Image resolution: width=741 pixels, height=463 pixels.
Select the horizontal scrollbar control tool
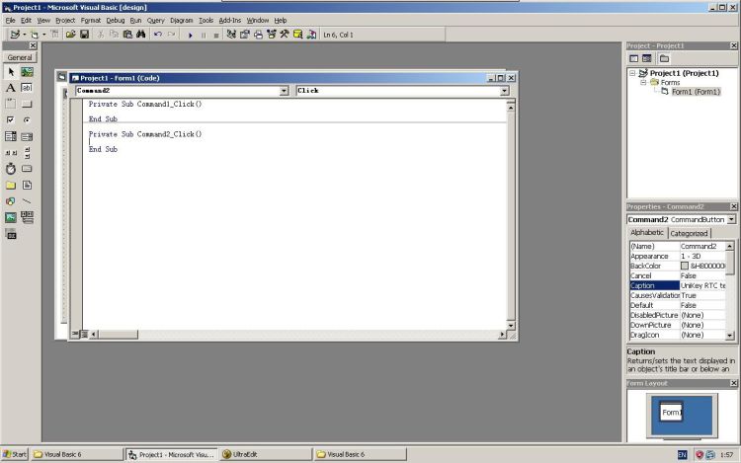tap(11, 152)
